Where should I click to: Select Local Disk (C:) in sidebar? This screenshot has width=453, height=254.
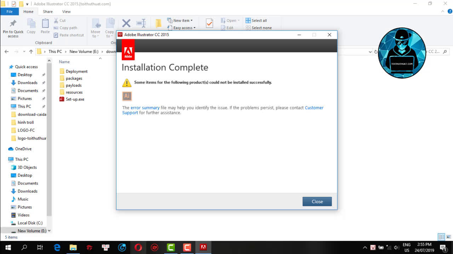point(27,223)
